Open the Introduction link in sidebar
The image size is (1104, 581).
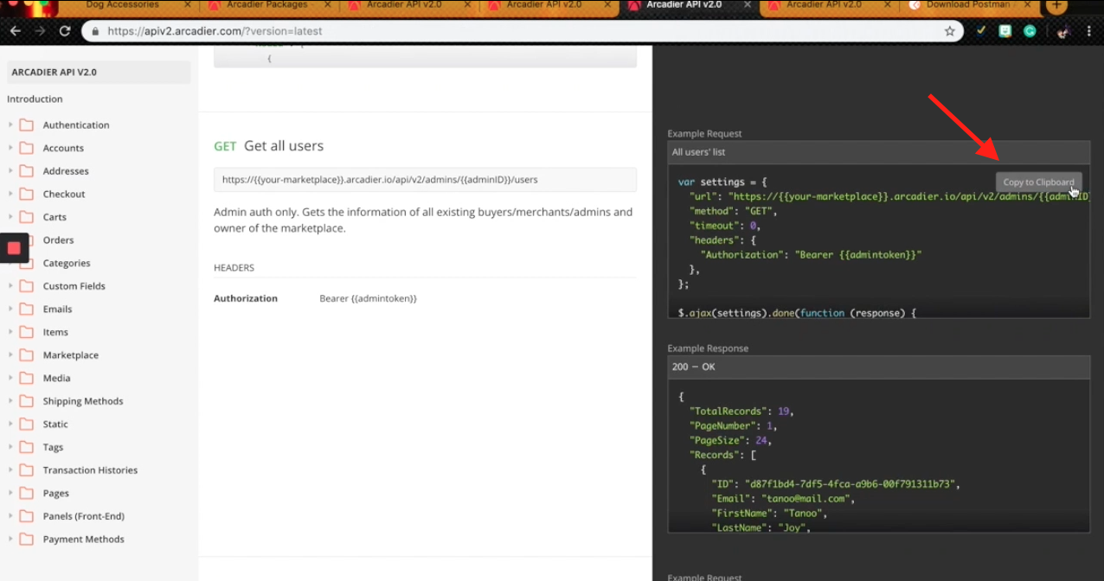35,99
